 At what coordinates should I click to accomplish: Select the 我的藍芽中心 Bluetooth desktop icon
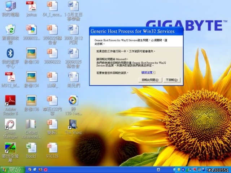(x=10, y=58)
